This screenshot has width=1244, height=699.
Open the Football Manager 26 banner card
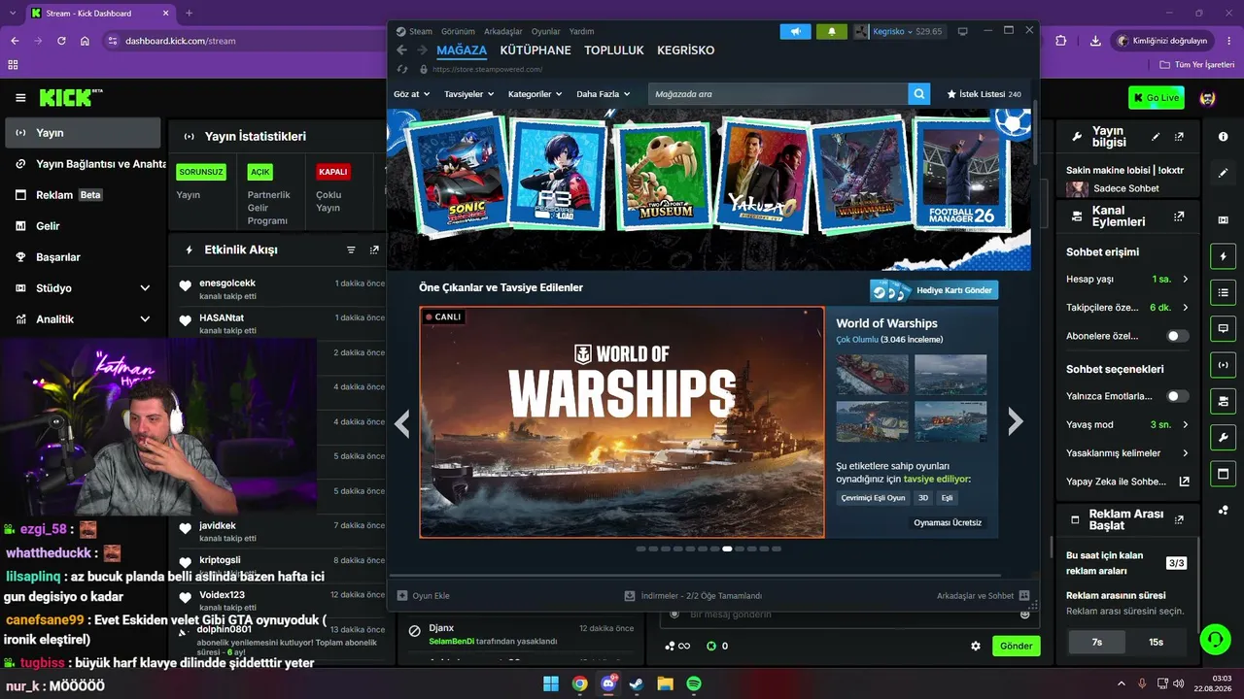coord(962,175)
